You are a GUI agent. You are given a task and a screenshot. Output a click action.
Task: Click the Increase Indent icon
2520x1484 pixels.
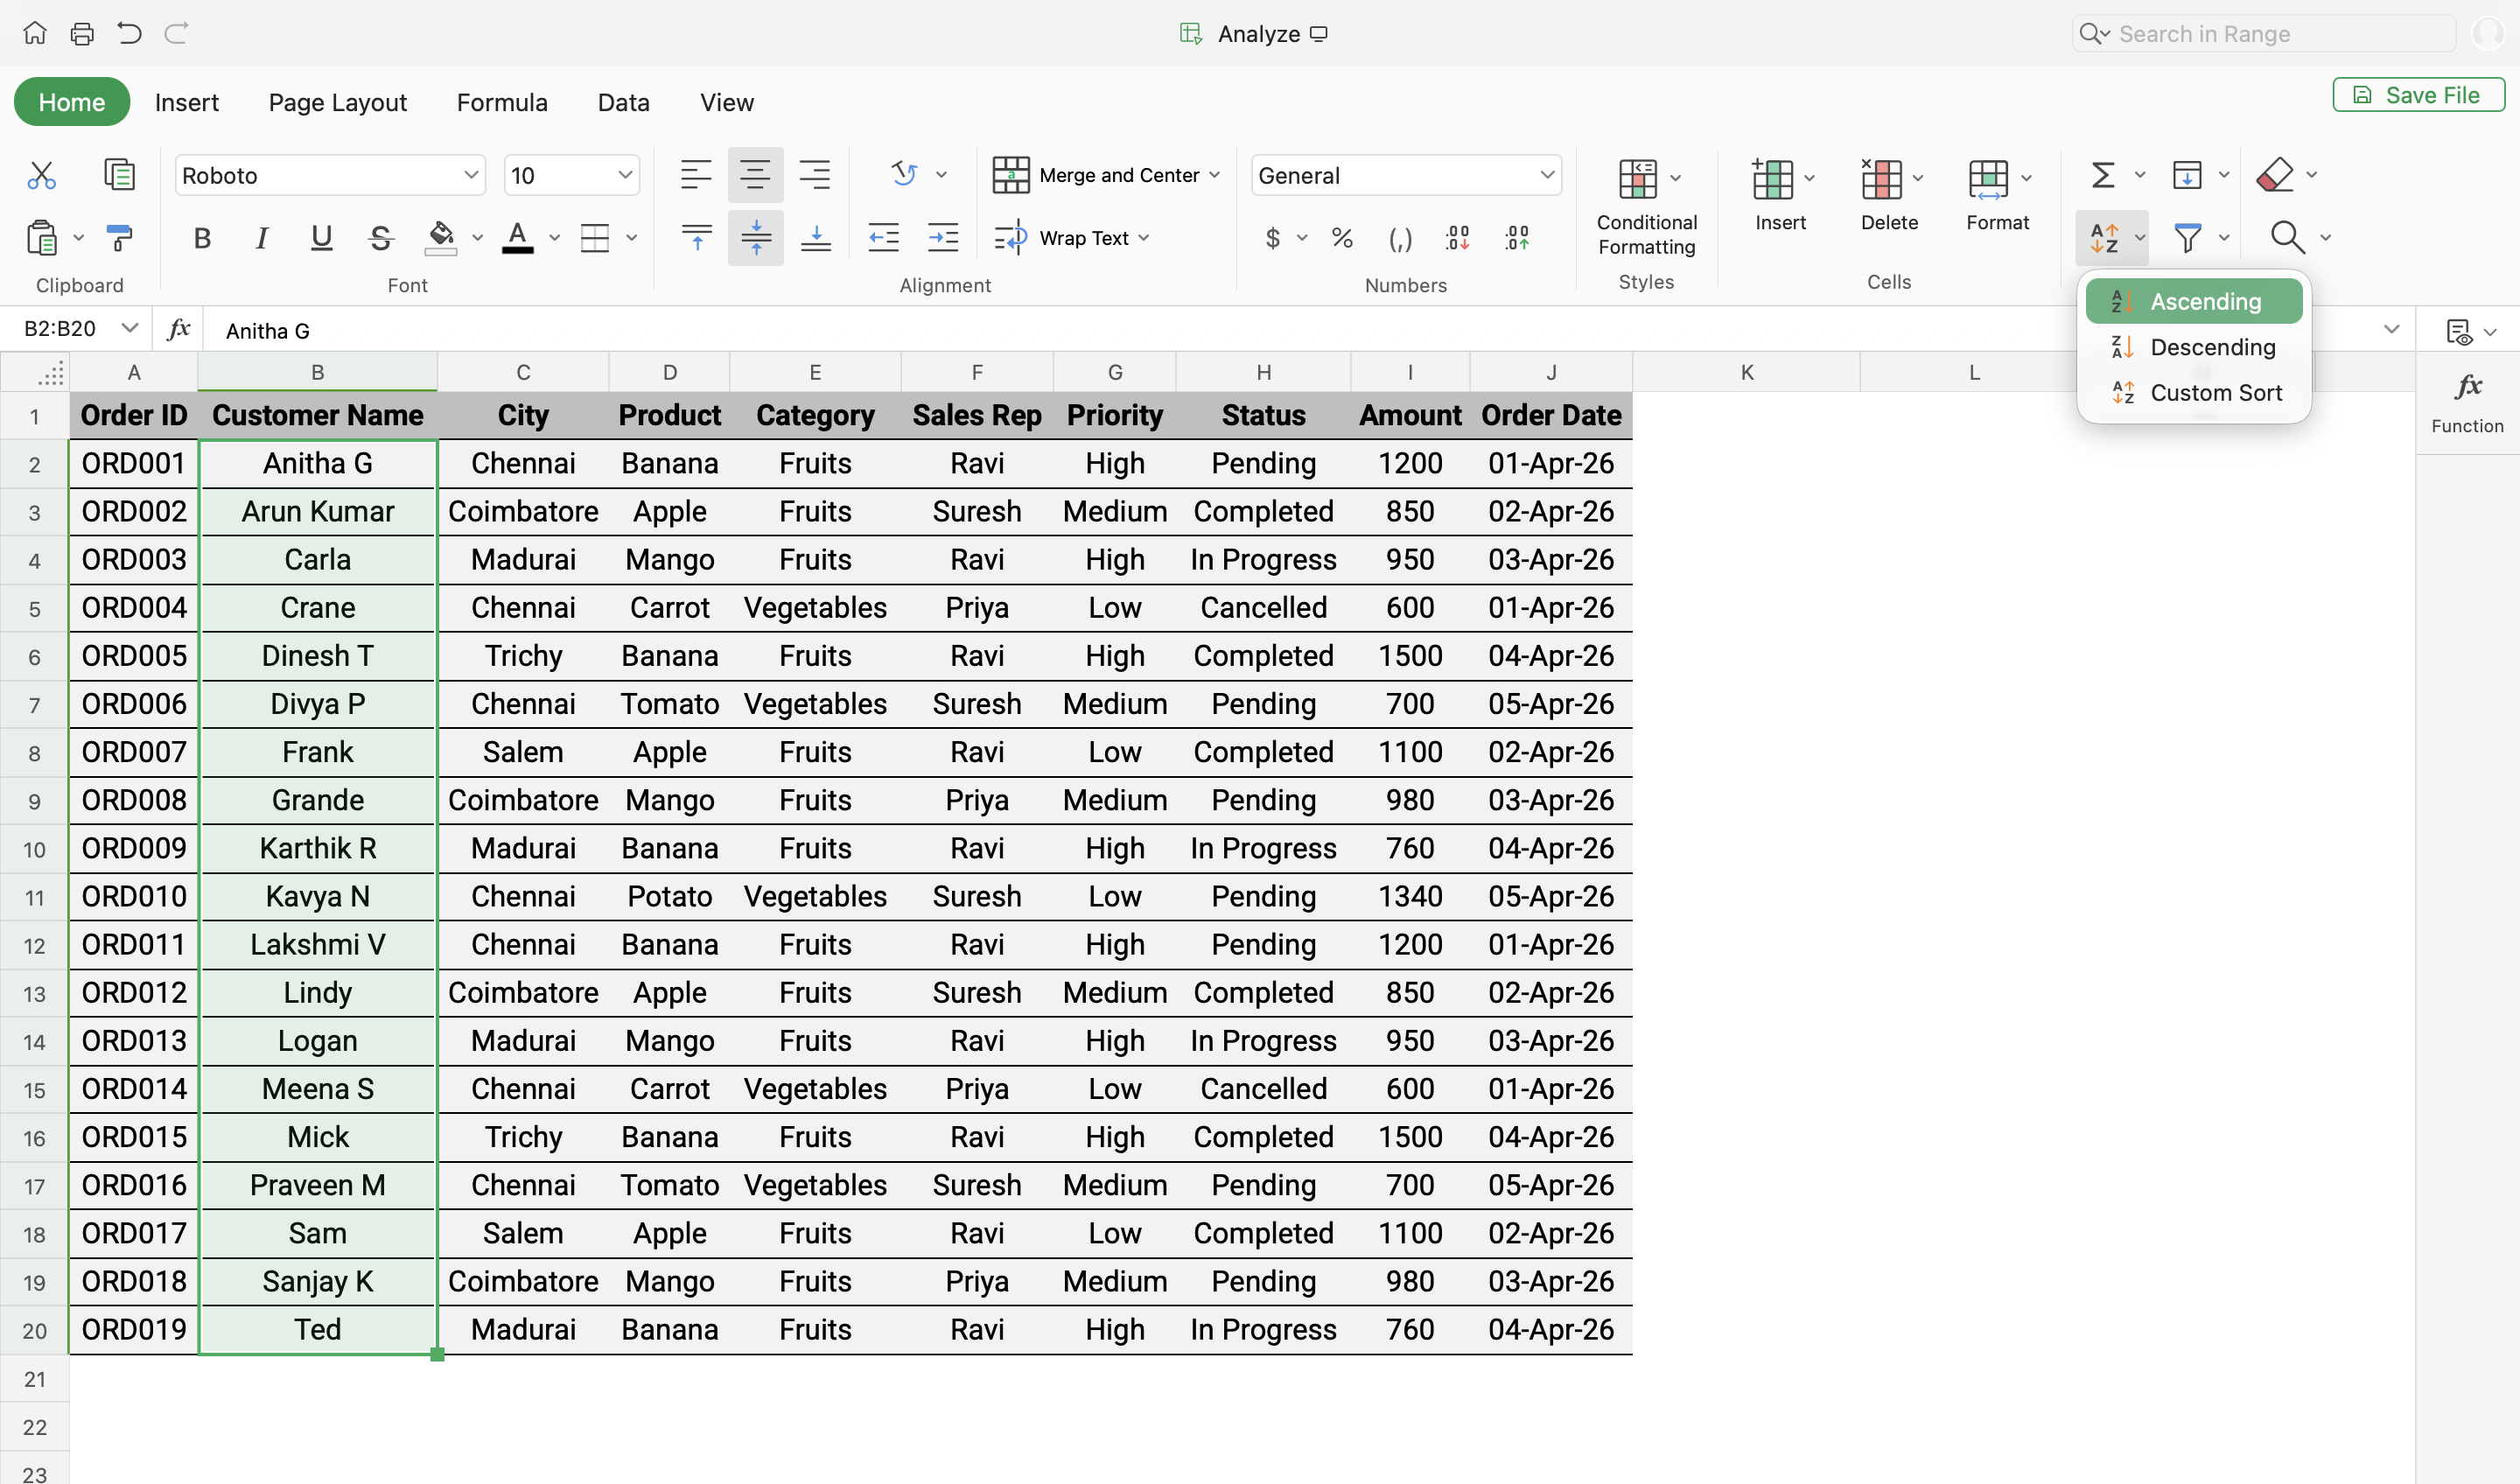point(943,238)
